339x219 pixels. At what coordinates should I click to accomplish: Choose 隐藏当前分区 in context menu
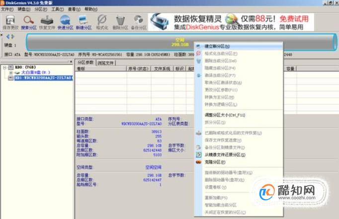(x=239, y=68)
